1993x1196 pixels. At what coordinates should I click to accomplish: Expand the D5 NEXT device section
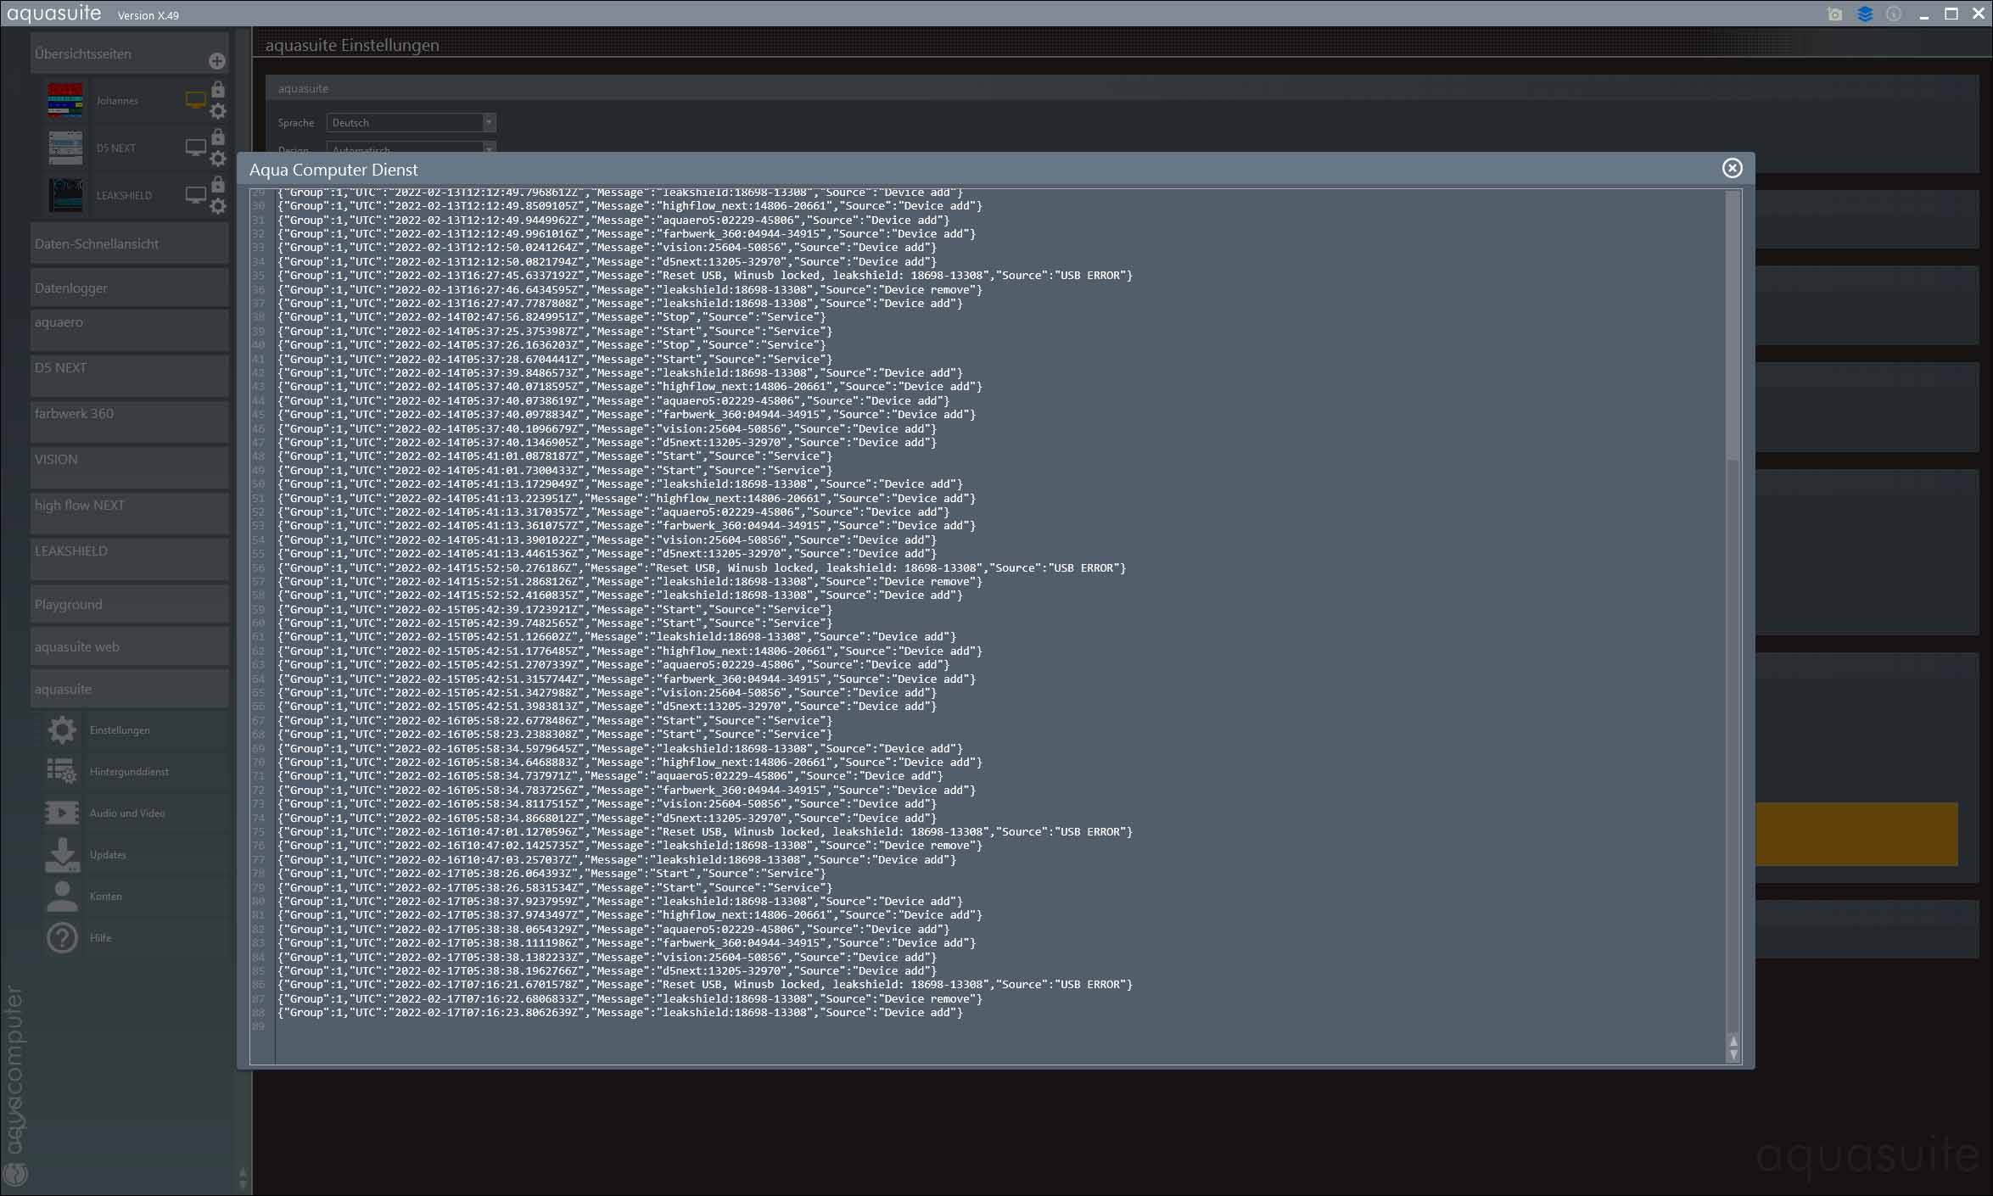coord(130,375)
